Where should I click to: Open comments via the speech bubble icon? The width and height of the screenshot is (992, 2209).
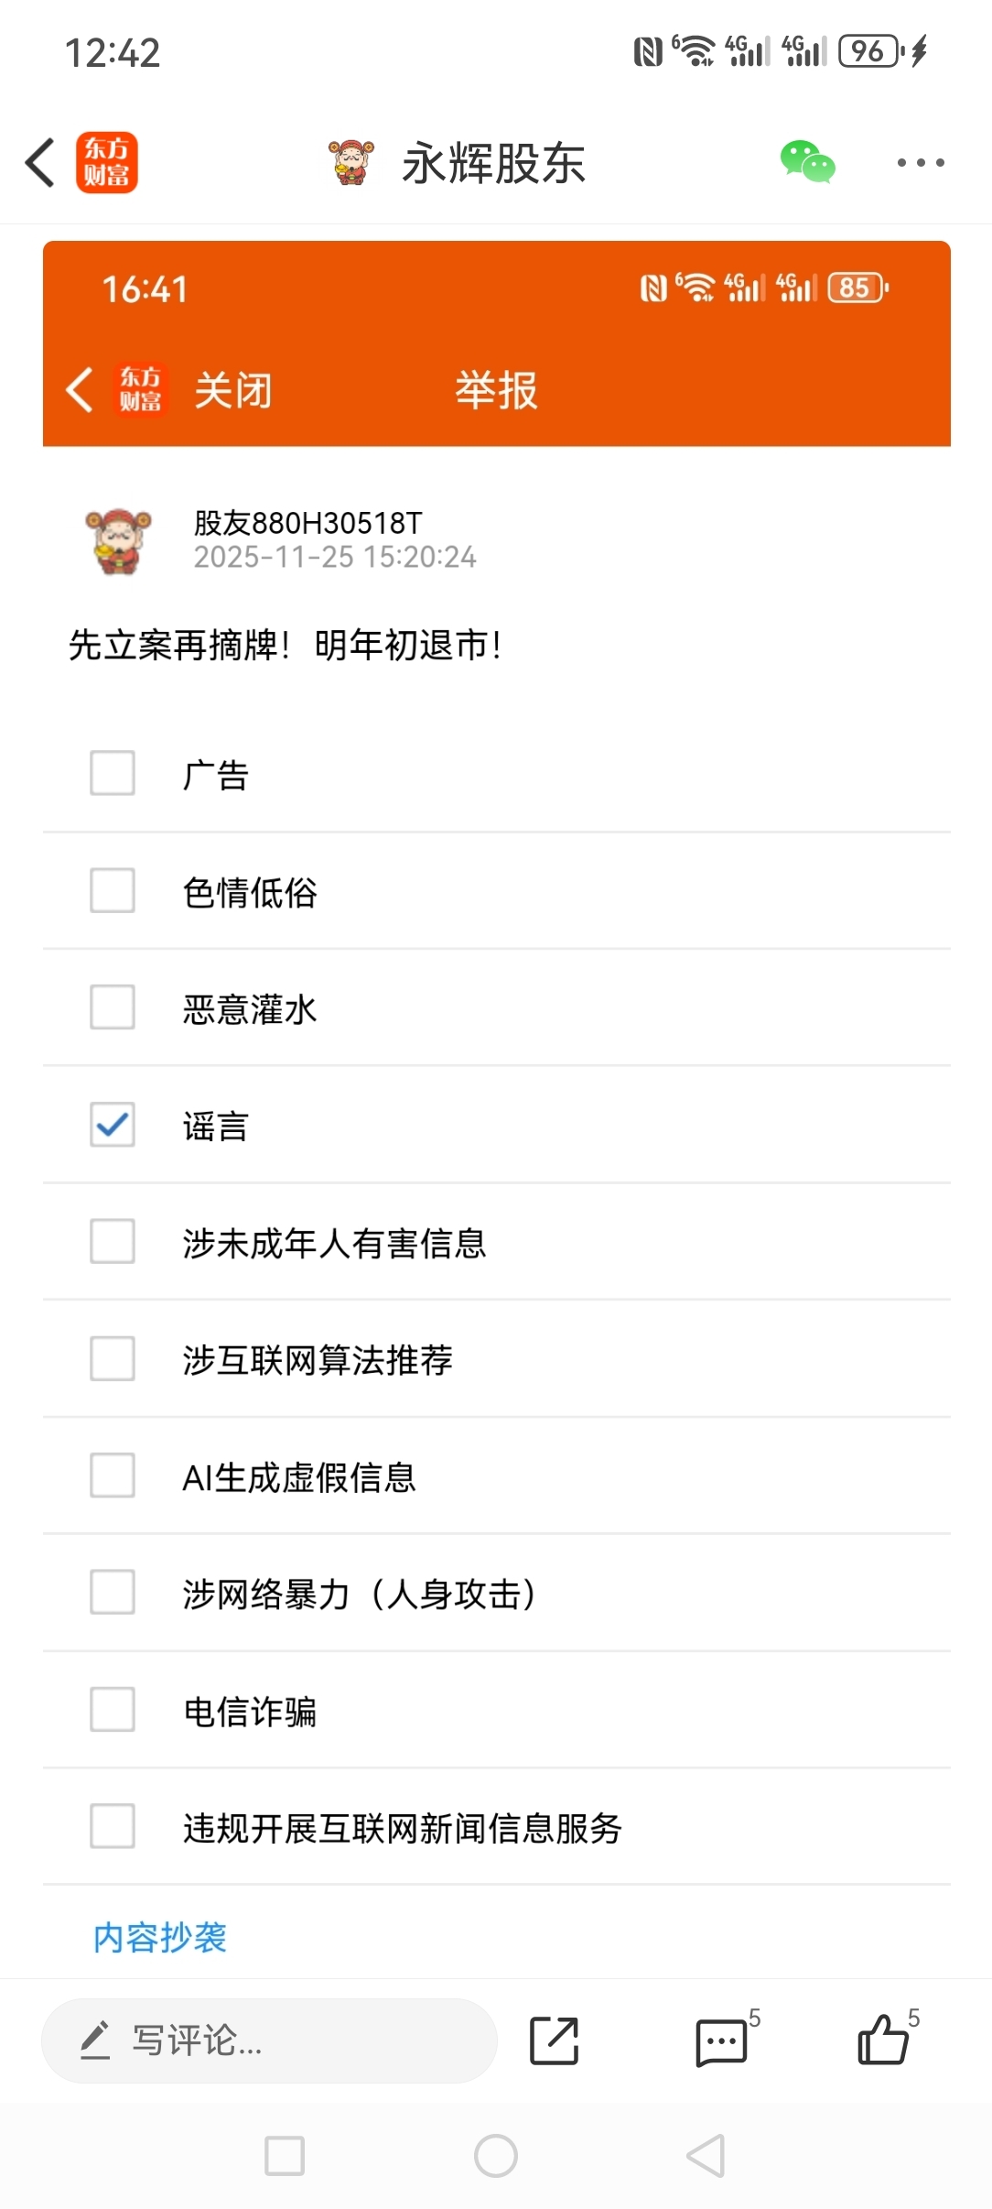(x=721, y=2040)
